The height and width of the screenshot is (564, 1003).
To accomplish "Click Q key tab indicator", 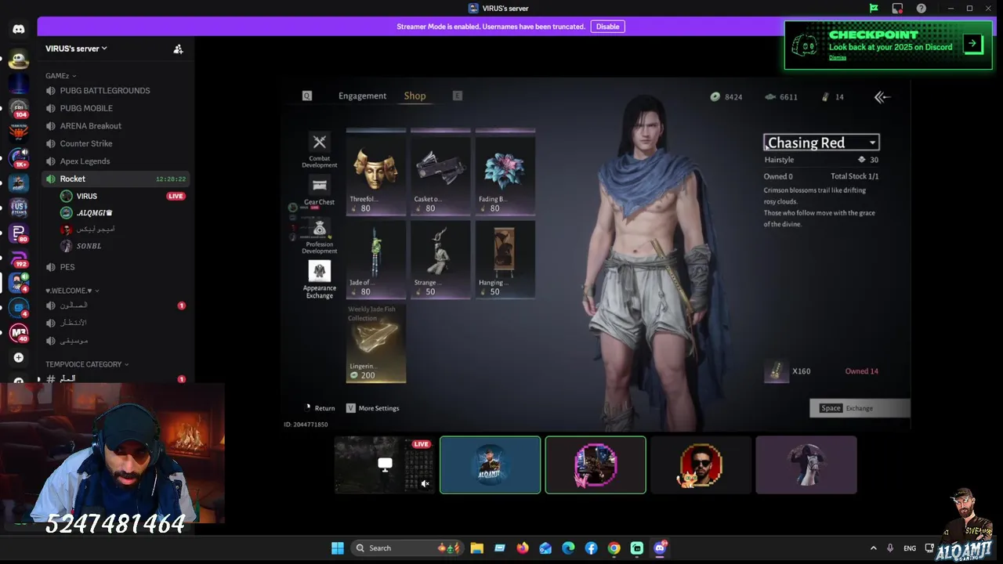I will [x=307, y=96].
